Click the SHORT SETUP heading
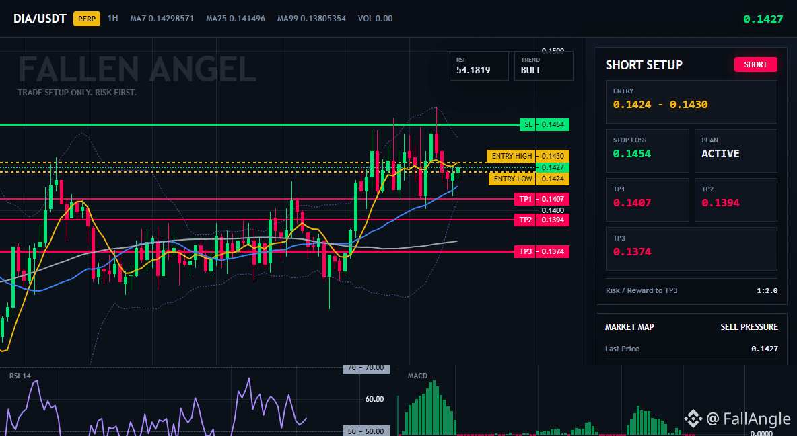This screenshot has width=797, height=436. tap(644, 65)
